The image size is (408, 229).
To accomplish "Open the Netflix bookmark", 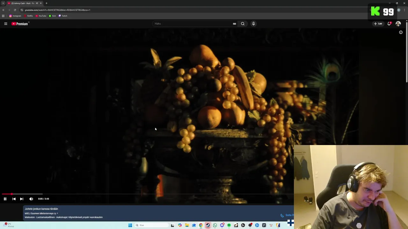I will 28,16.
